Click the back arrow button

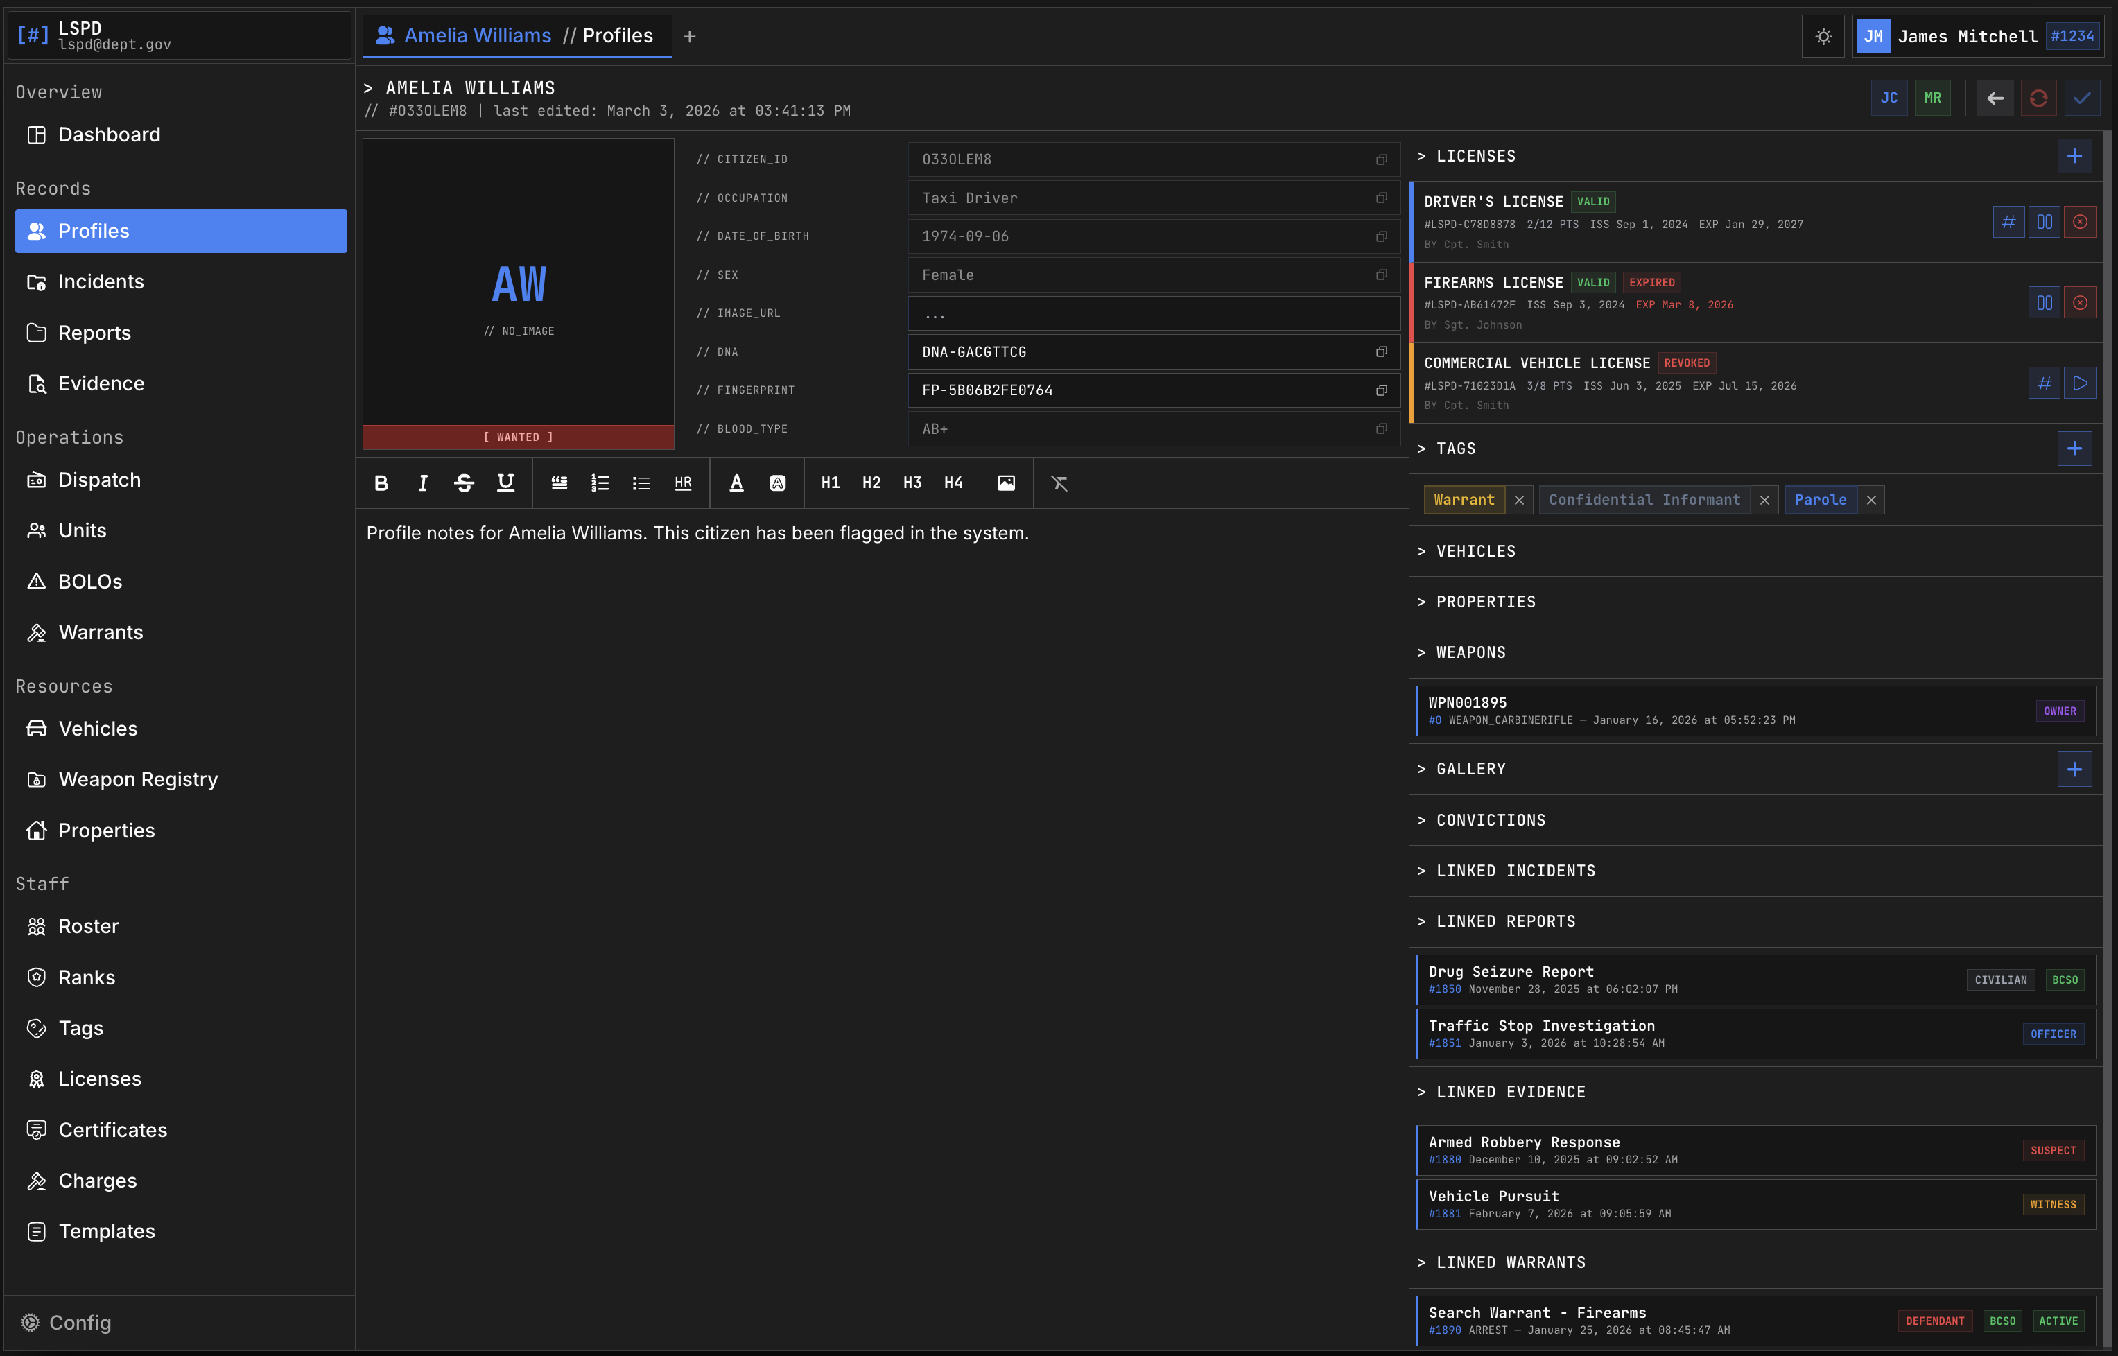1995,98
